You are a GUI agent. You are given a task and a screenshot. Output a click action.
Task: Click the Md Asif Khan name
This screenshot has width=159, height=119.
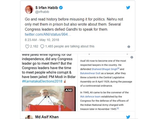47,117
